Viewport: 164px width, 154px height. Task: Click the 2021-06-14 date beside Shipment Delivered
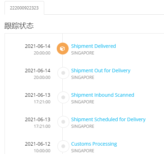(38, 46)
